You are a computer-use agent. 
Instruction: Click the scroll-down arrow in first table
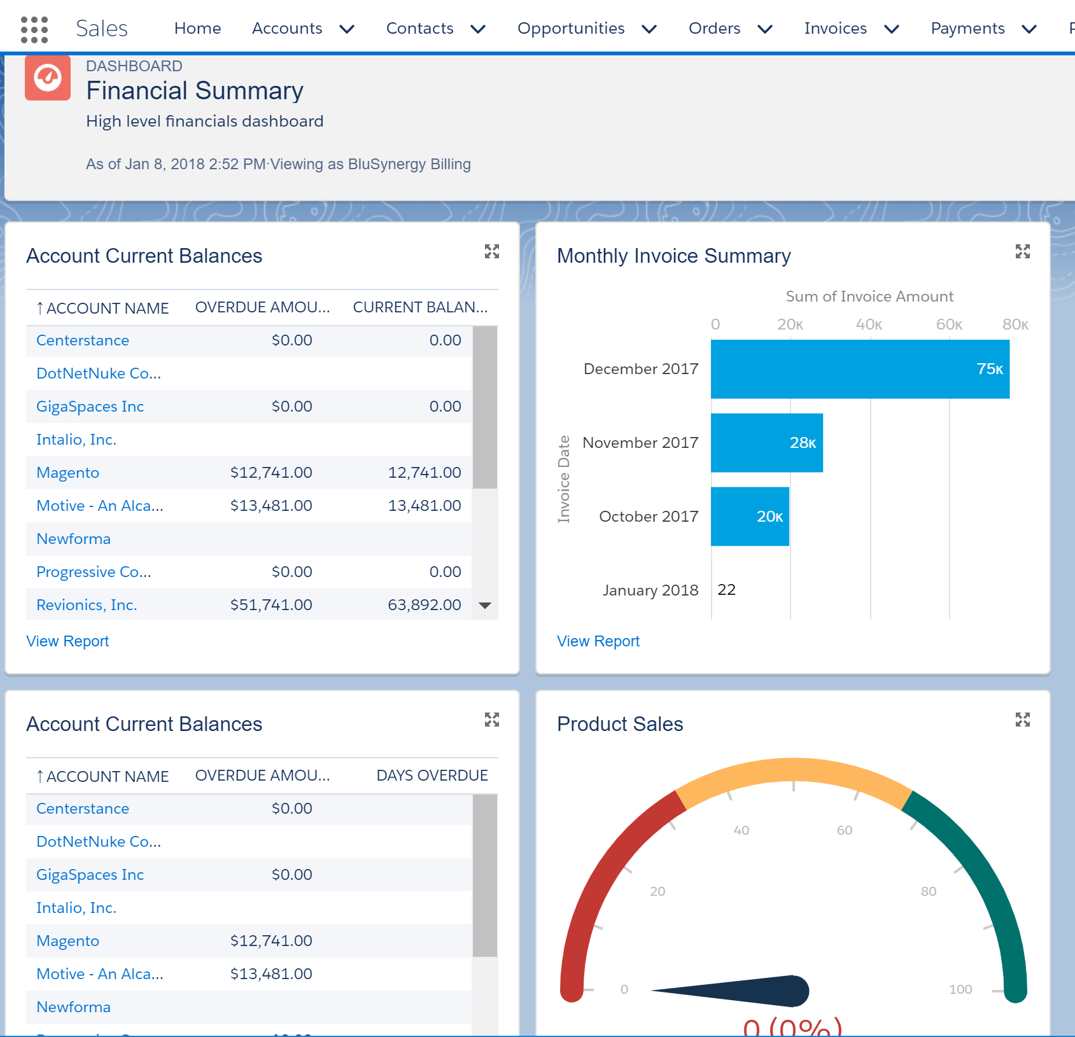coord(485,606)
